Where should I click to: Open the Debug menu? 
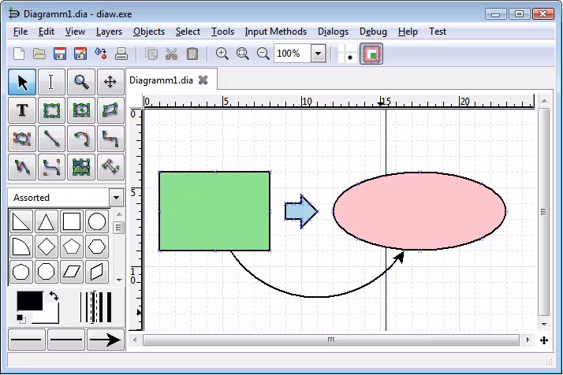tap(373, 32)
